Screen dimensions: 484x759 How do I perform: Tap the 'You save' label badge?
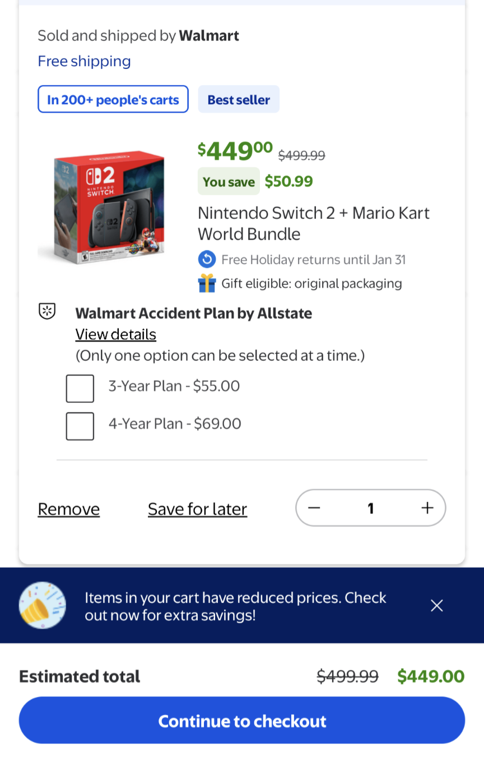coord(229,181)
